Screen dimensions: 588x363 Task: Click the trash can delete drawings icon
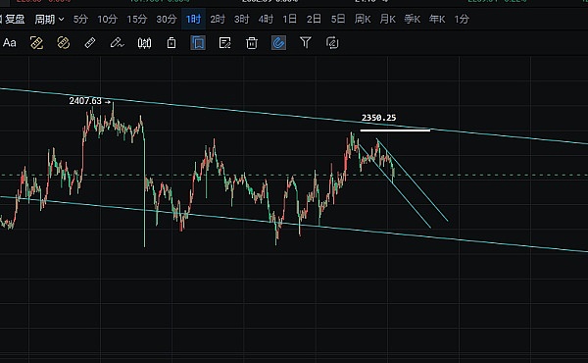click(252, 43)
